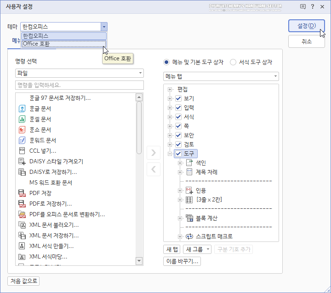Click the CCL 넣기 icon
331x293 pixels.
tap(22, 150)
